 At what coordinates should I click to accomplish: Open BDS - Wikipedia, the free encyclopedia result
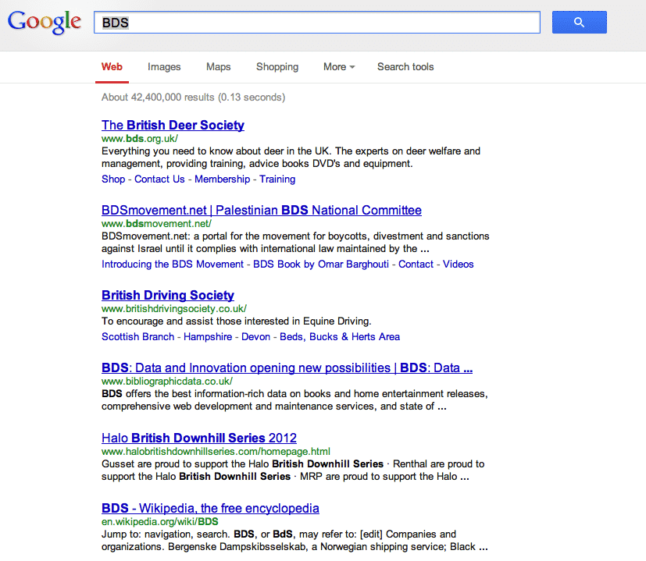point(210,508)
